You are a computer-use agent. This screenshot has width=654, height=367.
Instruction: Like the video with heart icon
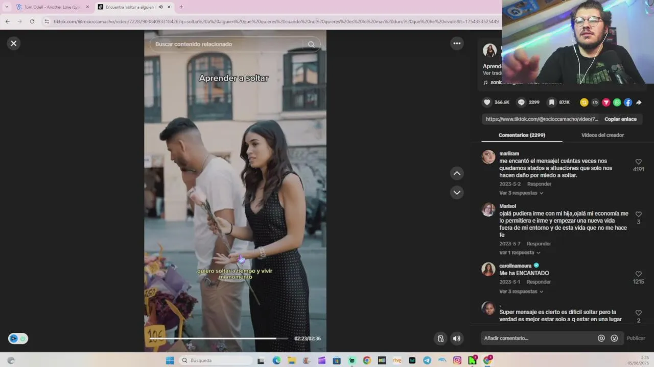pyautogui.click(x=487, y=102)
